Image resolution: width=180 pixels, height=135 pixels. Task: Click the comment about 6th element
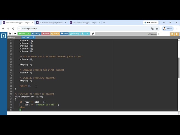pos(51,57)
